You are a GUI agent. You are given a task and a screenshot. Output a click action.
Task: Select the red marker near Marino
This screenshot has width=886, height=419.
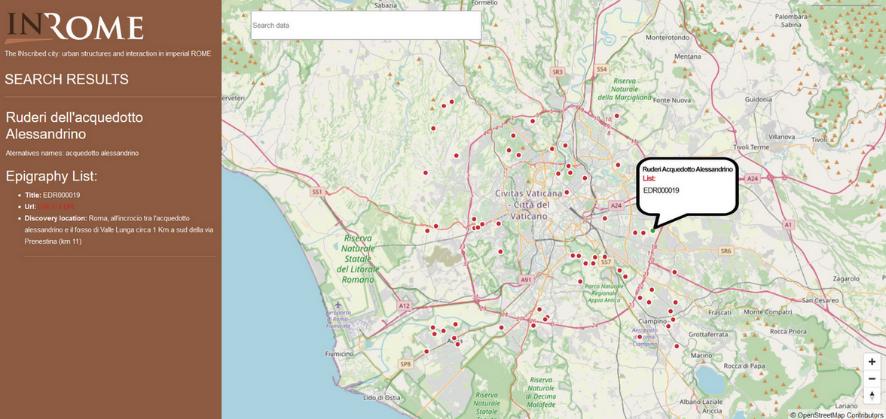tap(677, 346)
